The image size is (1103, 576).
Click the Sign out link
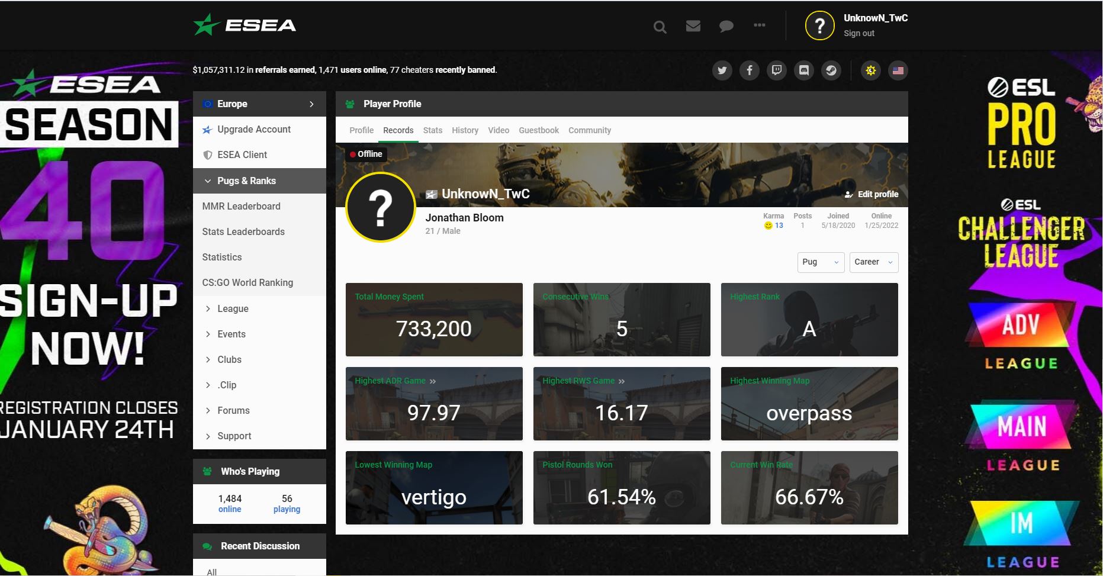pos(858,33)
